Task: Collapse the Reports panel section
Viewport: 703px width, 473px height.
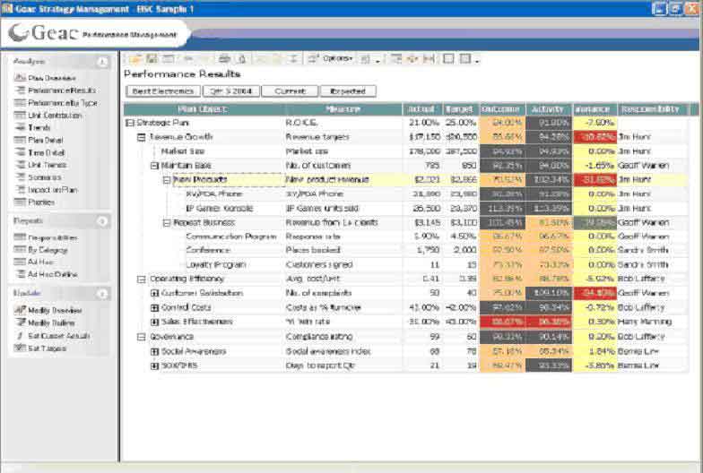Action: (102, 219)
